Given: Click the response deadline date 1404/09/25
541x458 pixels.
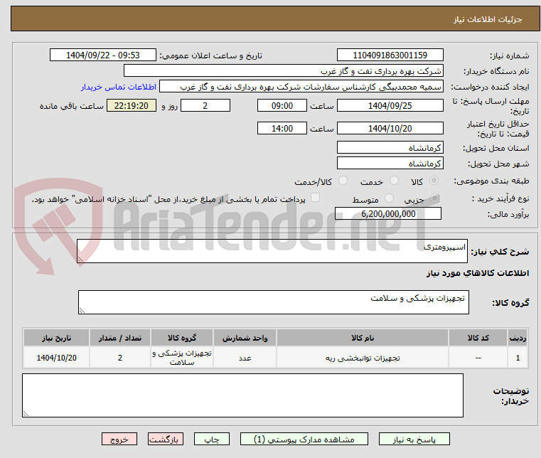Looking at the screenshot, I should point(390,105).
